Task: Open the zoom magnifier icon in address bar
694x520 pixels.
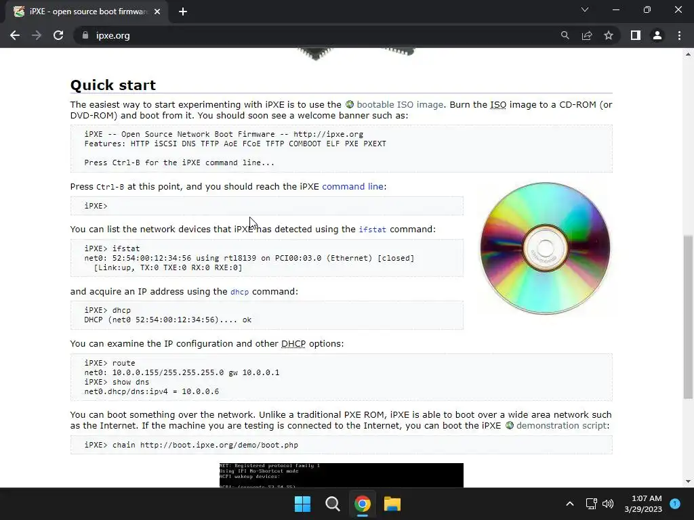Action: (565, 35)
